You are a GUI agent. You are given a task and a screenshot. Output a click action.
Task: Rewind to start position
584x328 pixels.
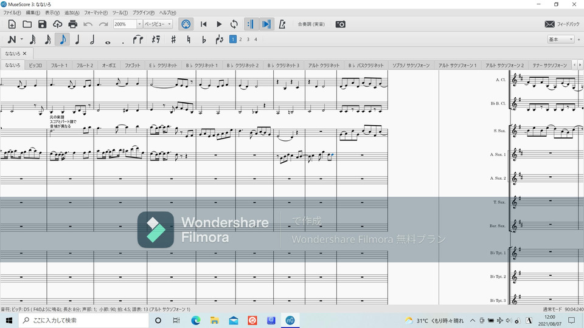[203, 24]
